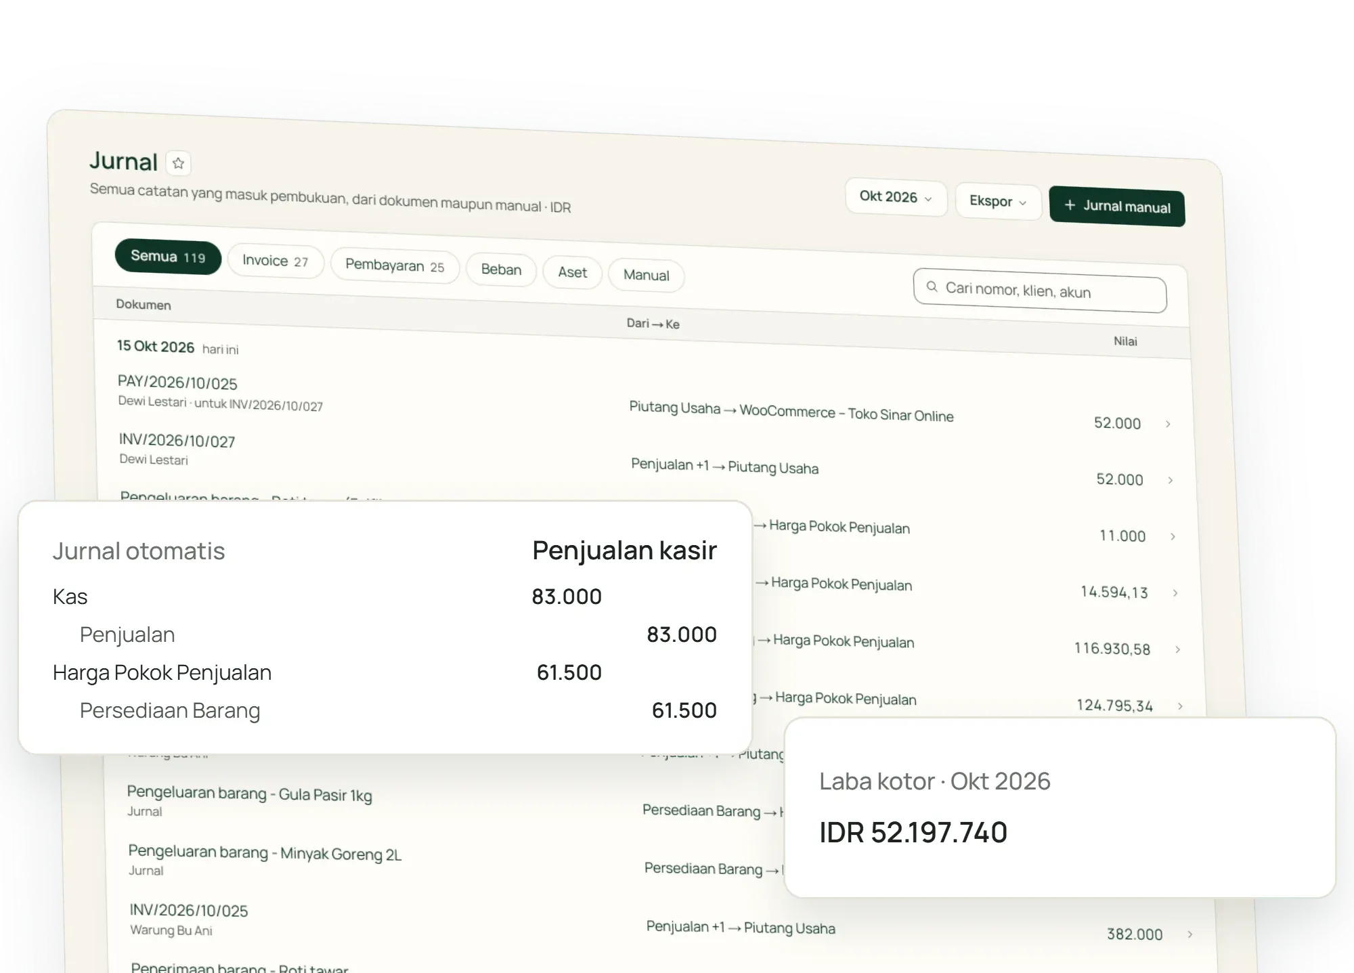The height and width of the screenshot is (973, 1354).
Task: Open the 11.000 entry row chevron
Action: pos(1173,536)
